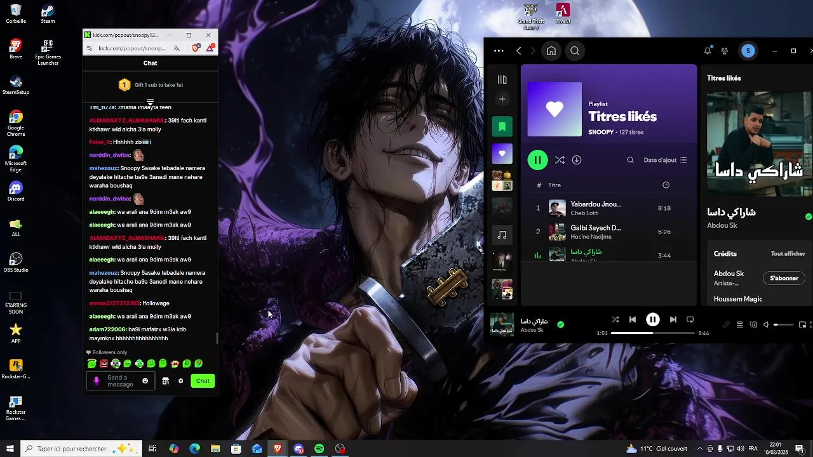This screenshot has width=813, height=457.
Task: Download the Titres likés playlist
Action: [x=577, y=160]
